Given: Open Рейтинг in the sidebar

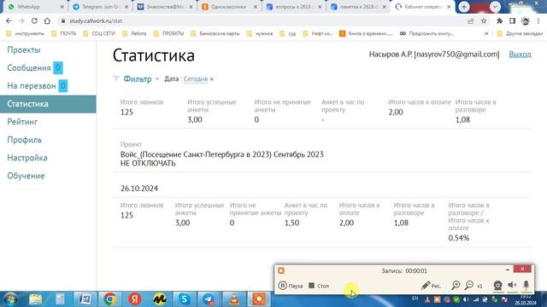Looking at the screenshot, I should click(x=22, y=122).
